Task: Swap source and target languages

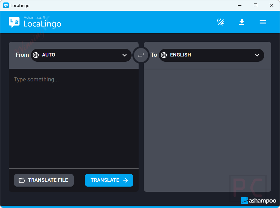Action: point(141,55)
